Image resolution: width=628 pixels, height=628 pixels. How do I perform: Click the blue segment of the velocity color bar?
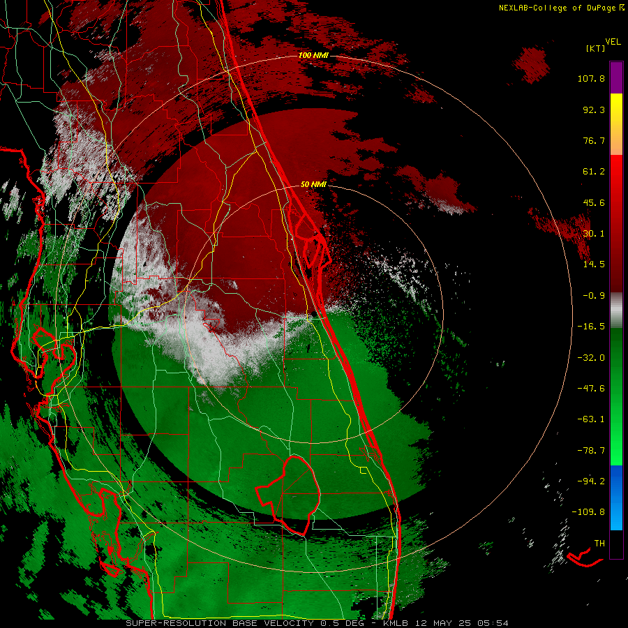click(616, 498)
